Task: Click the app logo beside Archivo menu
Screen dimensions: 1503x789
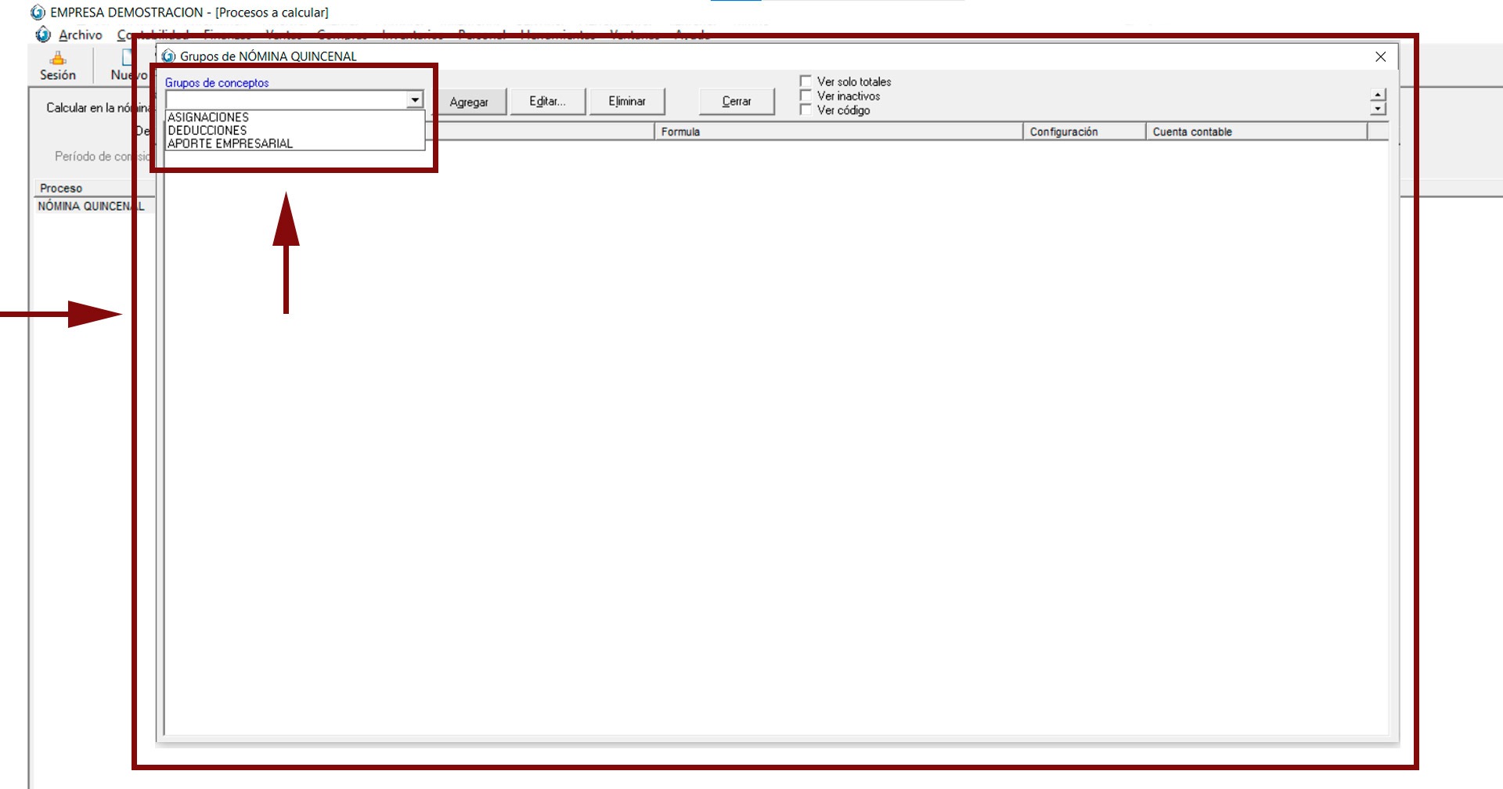Action: pos(43,35)
